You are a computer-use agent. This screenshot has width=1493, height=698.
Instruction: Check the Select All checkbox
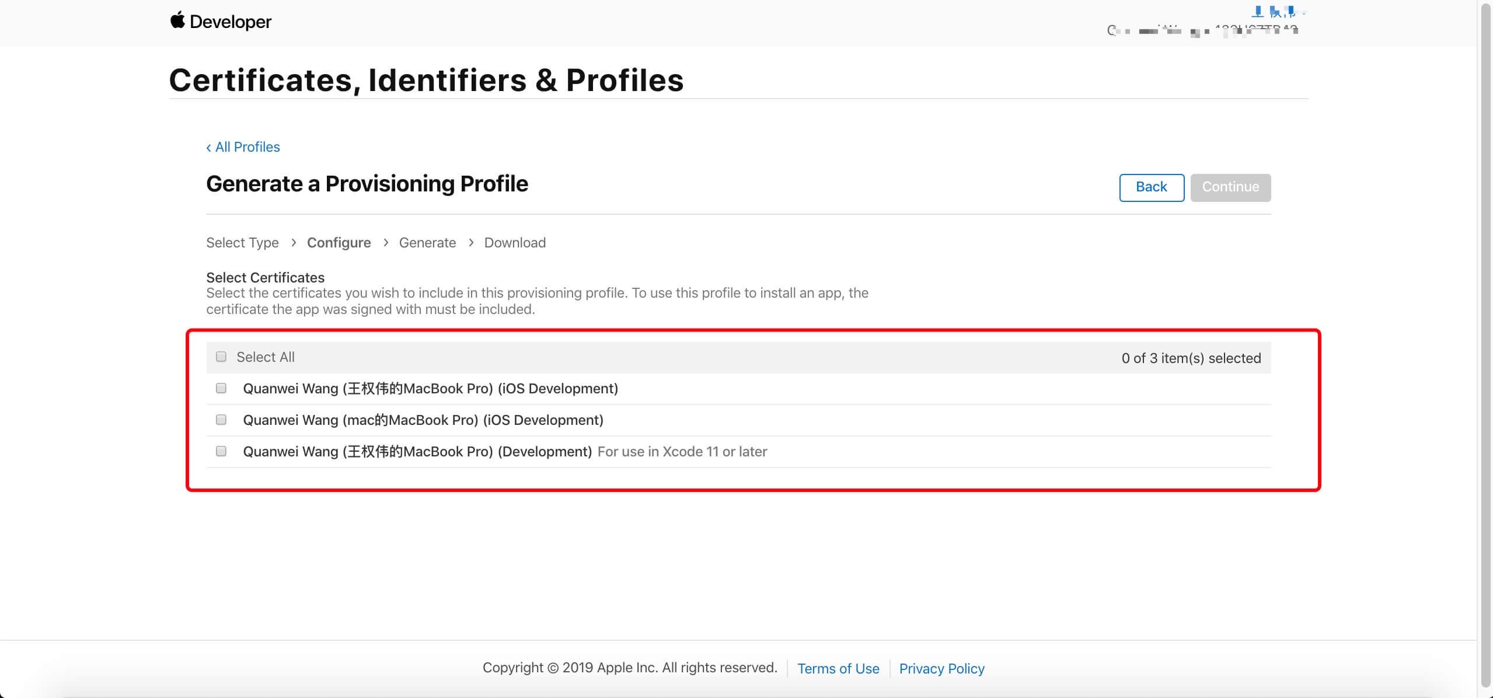[221, 357]
